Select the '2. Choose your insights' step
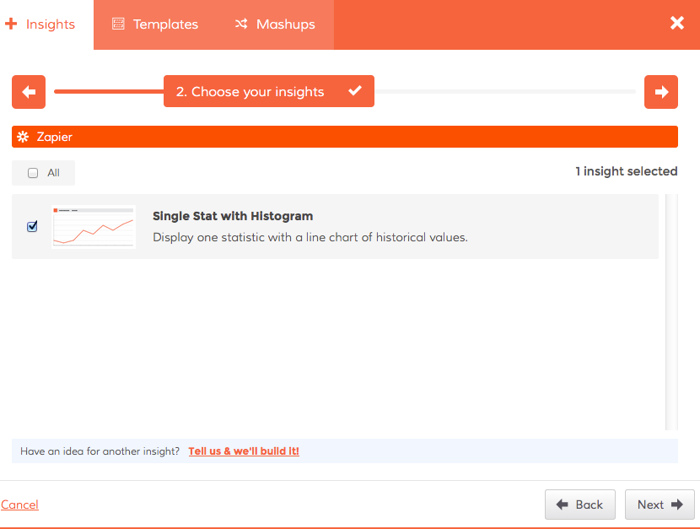Screen dimensions: 700x529 click(x=269, y=91)
